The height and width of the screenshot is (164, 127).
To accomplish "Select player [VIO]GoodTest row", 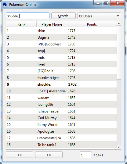I will coord(61,44).
